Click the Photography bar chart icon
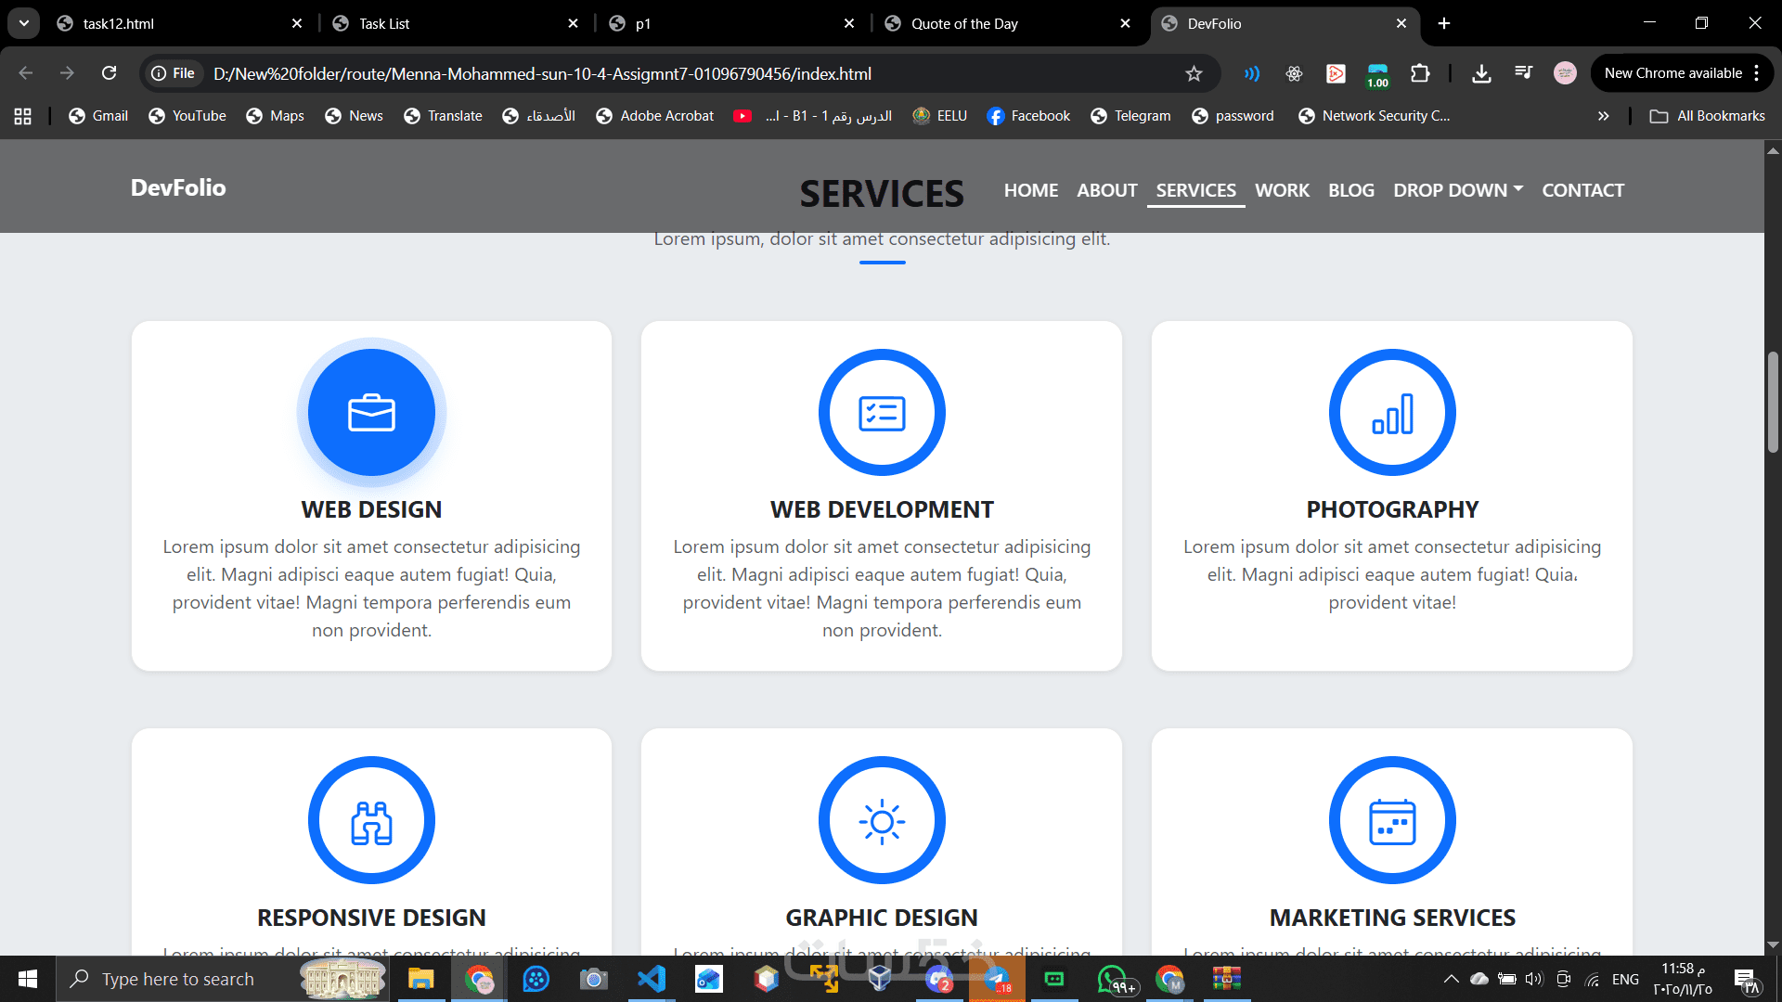1782x1002 pixels. [1392, 413]
